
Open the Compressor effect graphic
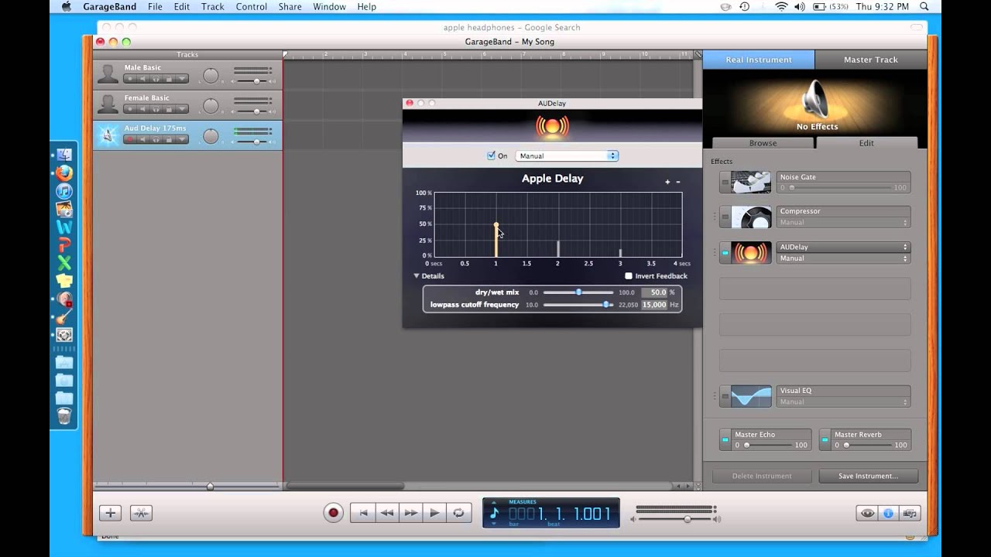(751, 217)
